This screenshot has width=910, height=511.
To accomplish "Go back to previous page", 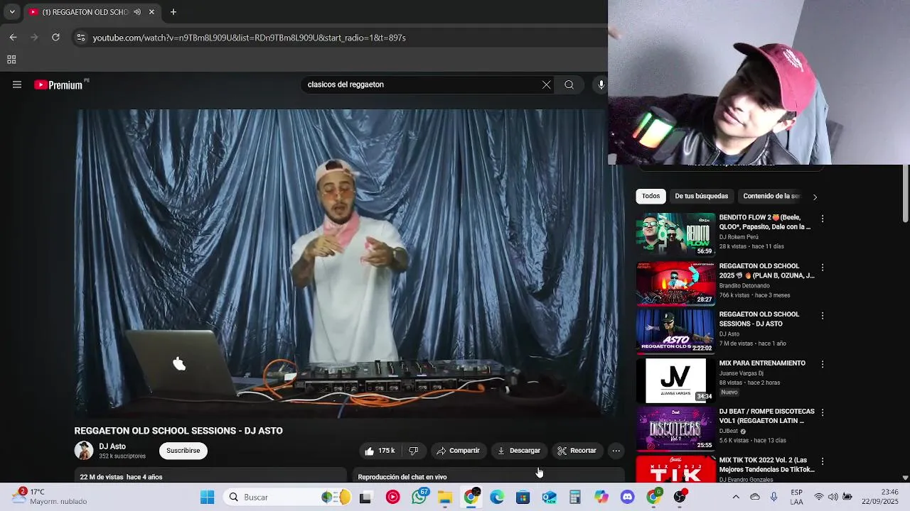I will tap(13, 37).
